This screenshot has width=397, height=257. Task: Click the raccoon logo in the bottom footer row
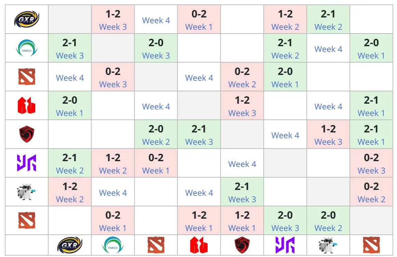point(328,245)
